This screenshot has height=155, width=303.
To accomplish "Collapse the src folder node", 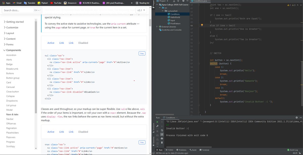I will click(160, 8).
